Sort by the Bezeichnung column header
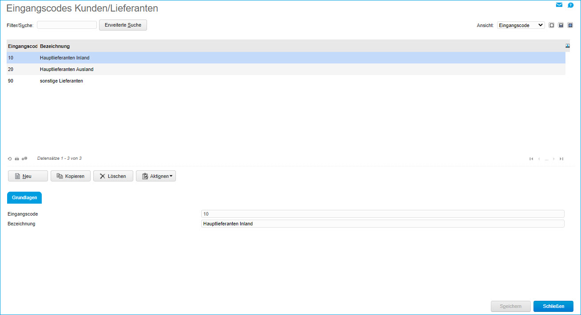581x315 pixels. coord(55,46)
